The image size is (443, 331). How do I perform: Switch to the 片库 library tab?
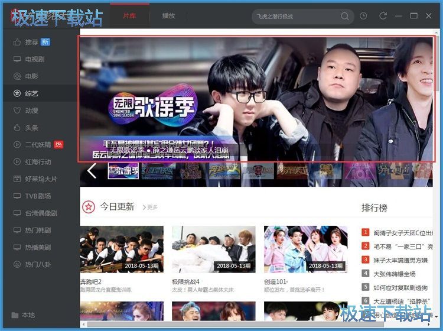[129, 16]
